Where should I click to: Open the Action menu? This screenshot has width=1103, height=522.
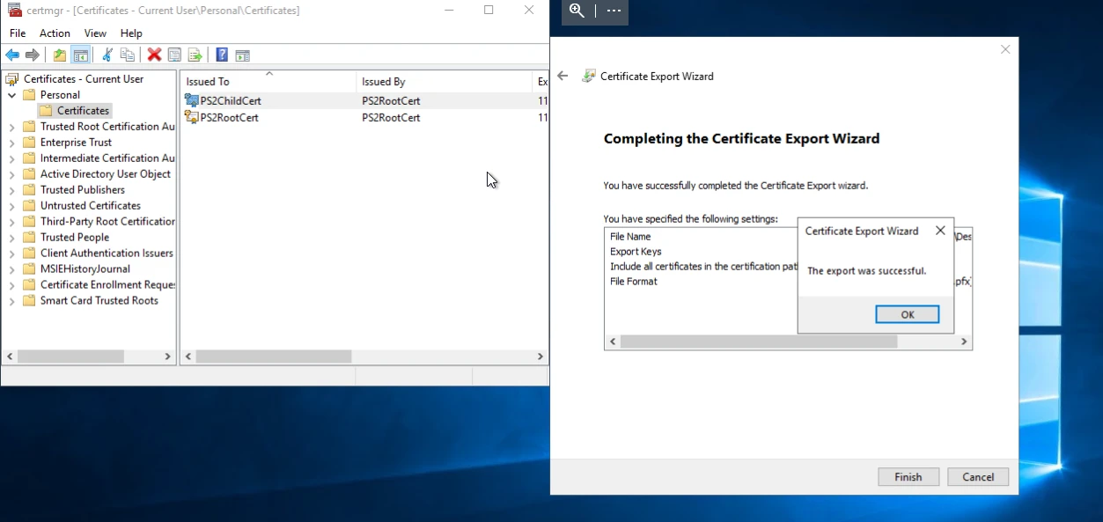54,33
